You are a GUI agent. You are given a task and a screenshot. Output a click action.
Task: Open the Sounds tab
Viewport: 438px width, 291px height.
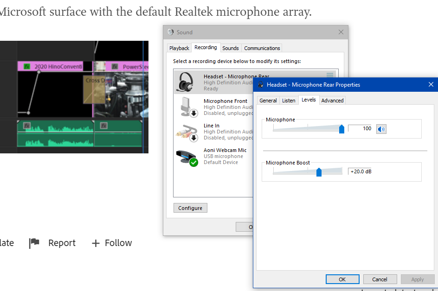click(231, 48)
